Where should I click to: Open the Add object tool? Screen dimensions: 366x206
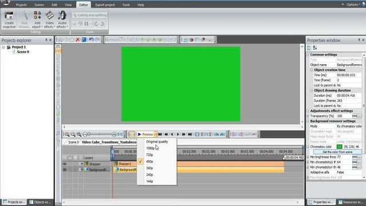point(37,19)
